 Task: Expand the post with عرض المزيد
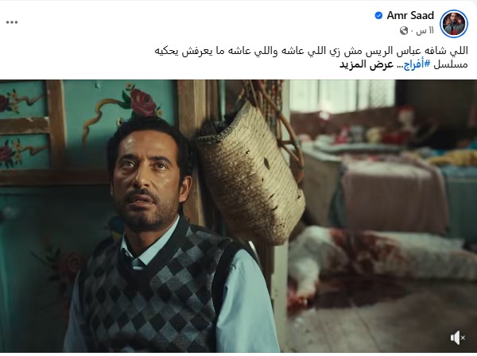pyautogui.click(x=366, y=64)
